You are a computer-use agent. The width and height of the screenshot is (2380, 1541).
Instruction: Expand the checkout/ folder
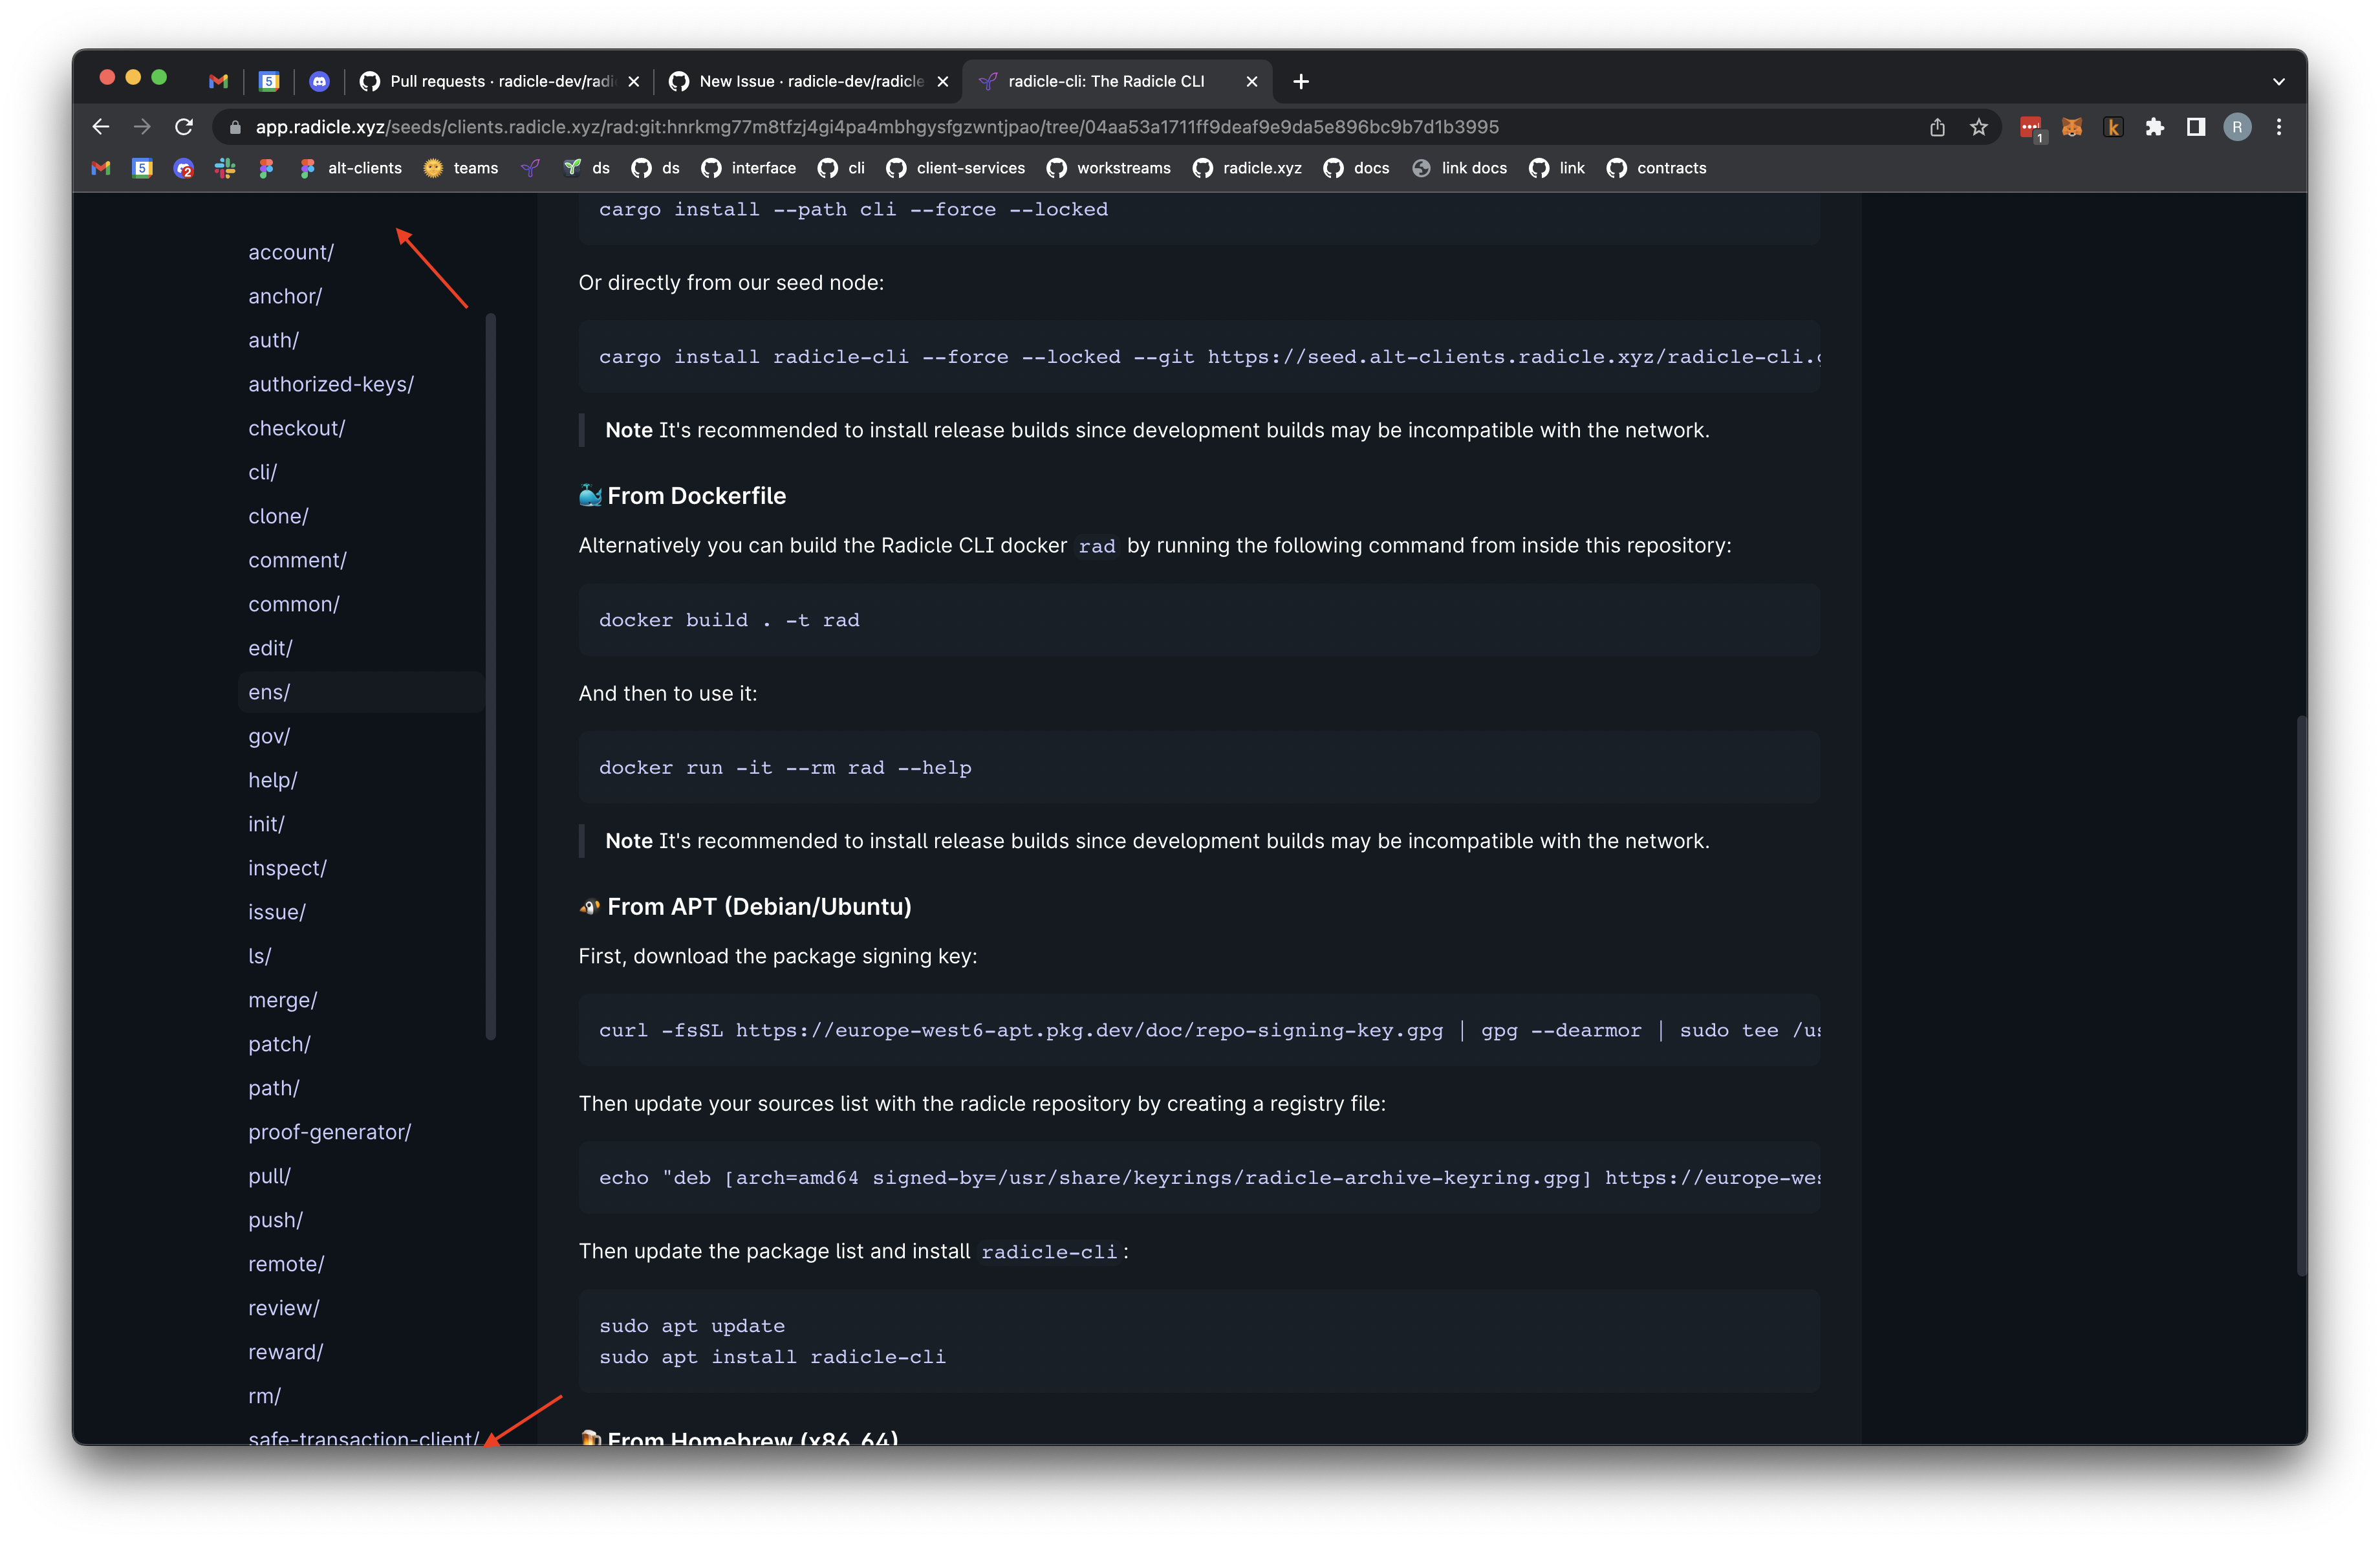click(296, 428)
